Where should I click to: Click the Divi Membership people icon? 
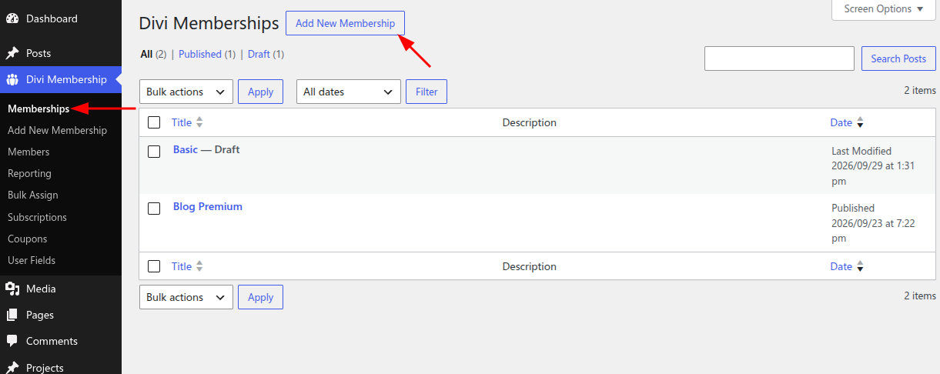[x=12, y=79]
